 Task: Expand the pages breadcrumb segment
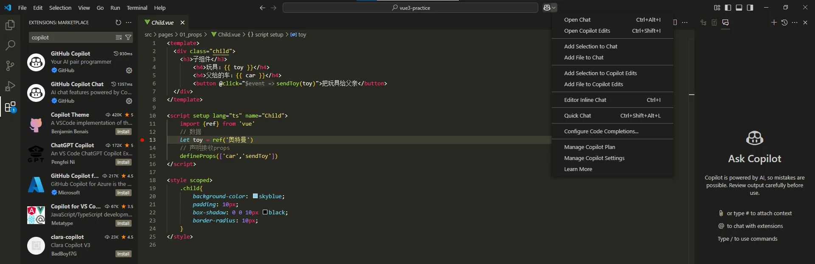click(166, 34)
